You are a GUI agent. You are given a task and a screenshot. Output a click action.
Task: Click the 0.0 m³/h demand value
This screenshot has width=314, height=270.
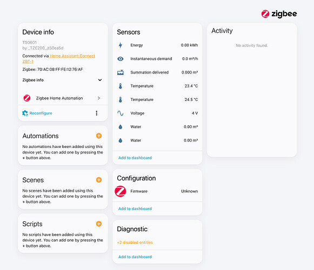(x=190, y=59)
